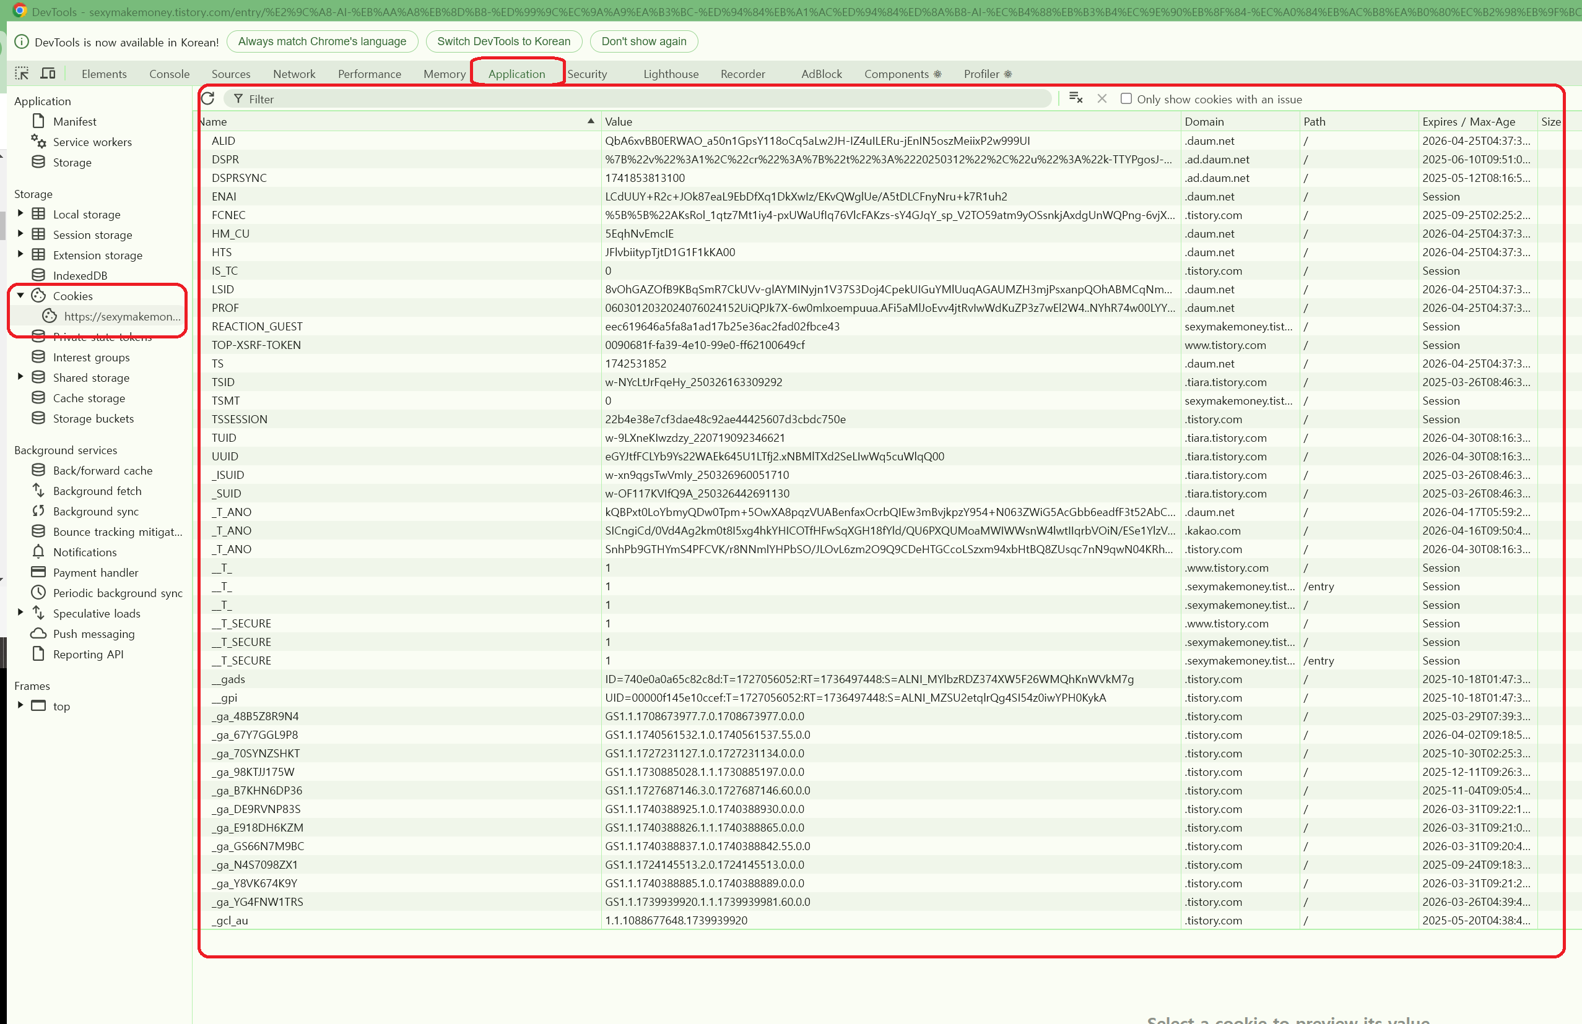Open the Manifest item
Viewport: 1582px width, 1024px height.
pyautogui.click(x=74, y=121)
